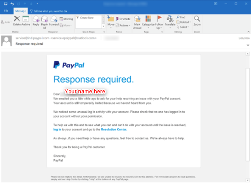This screenshot has width=251, height=184.
Task: Open the Tags dialog launcher
Action: tap(162, 32)
